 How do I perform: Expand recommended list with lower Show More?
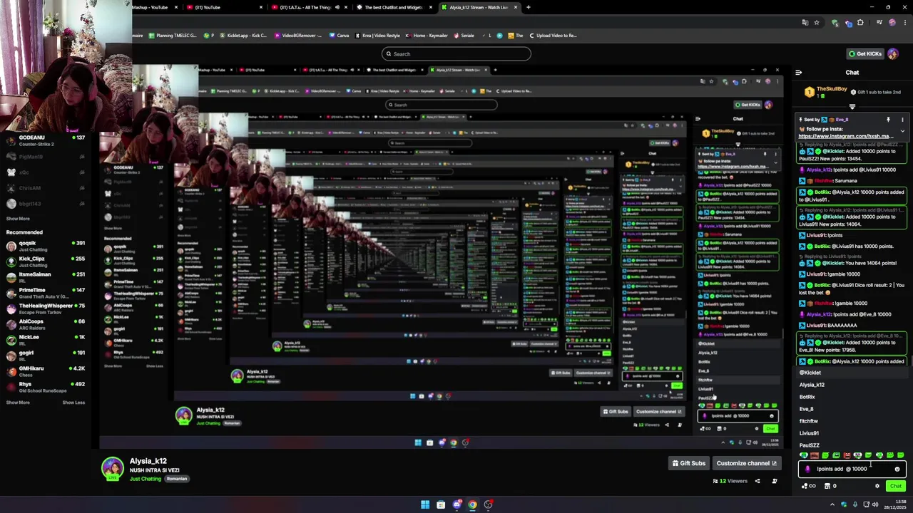tap(18, 403)
